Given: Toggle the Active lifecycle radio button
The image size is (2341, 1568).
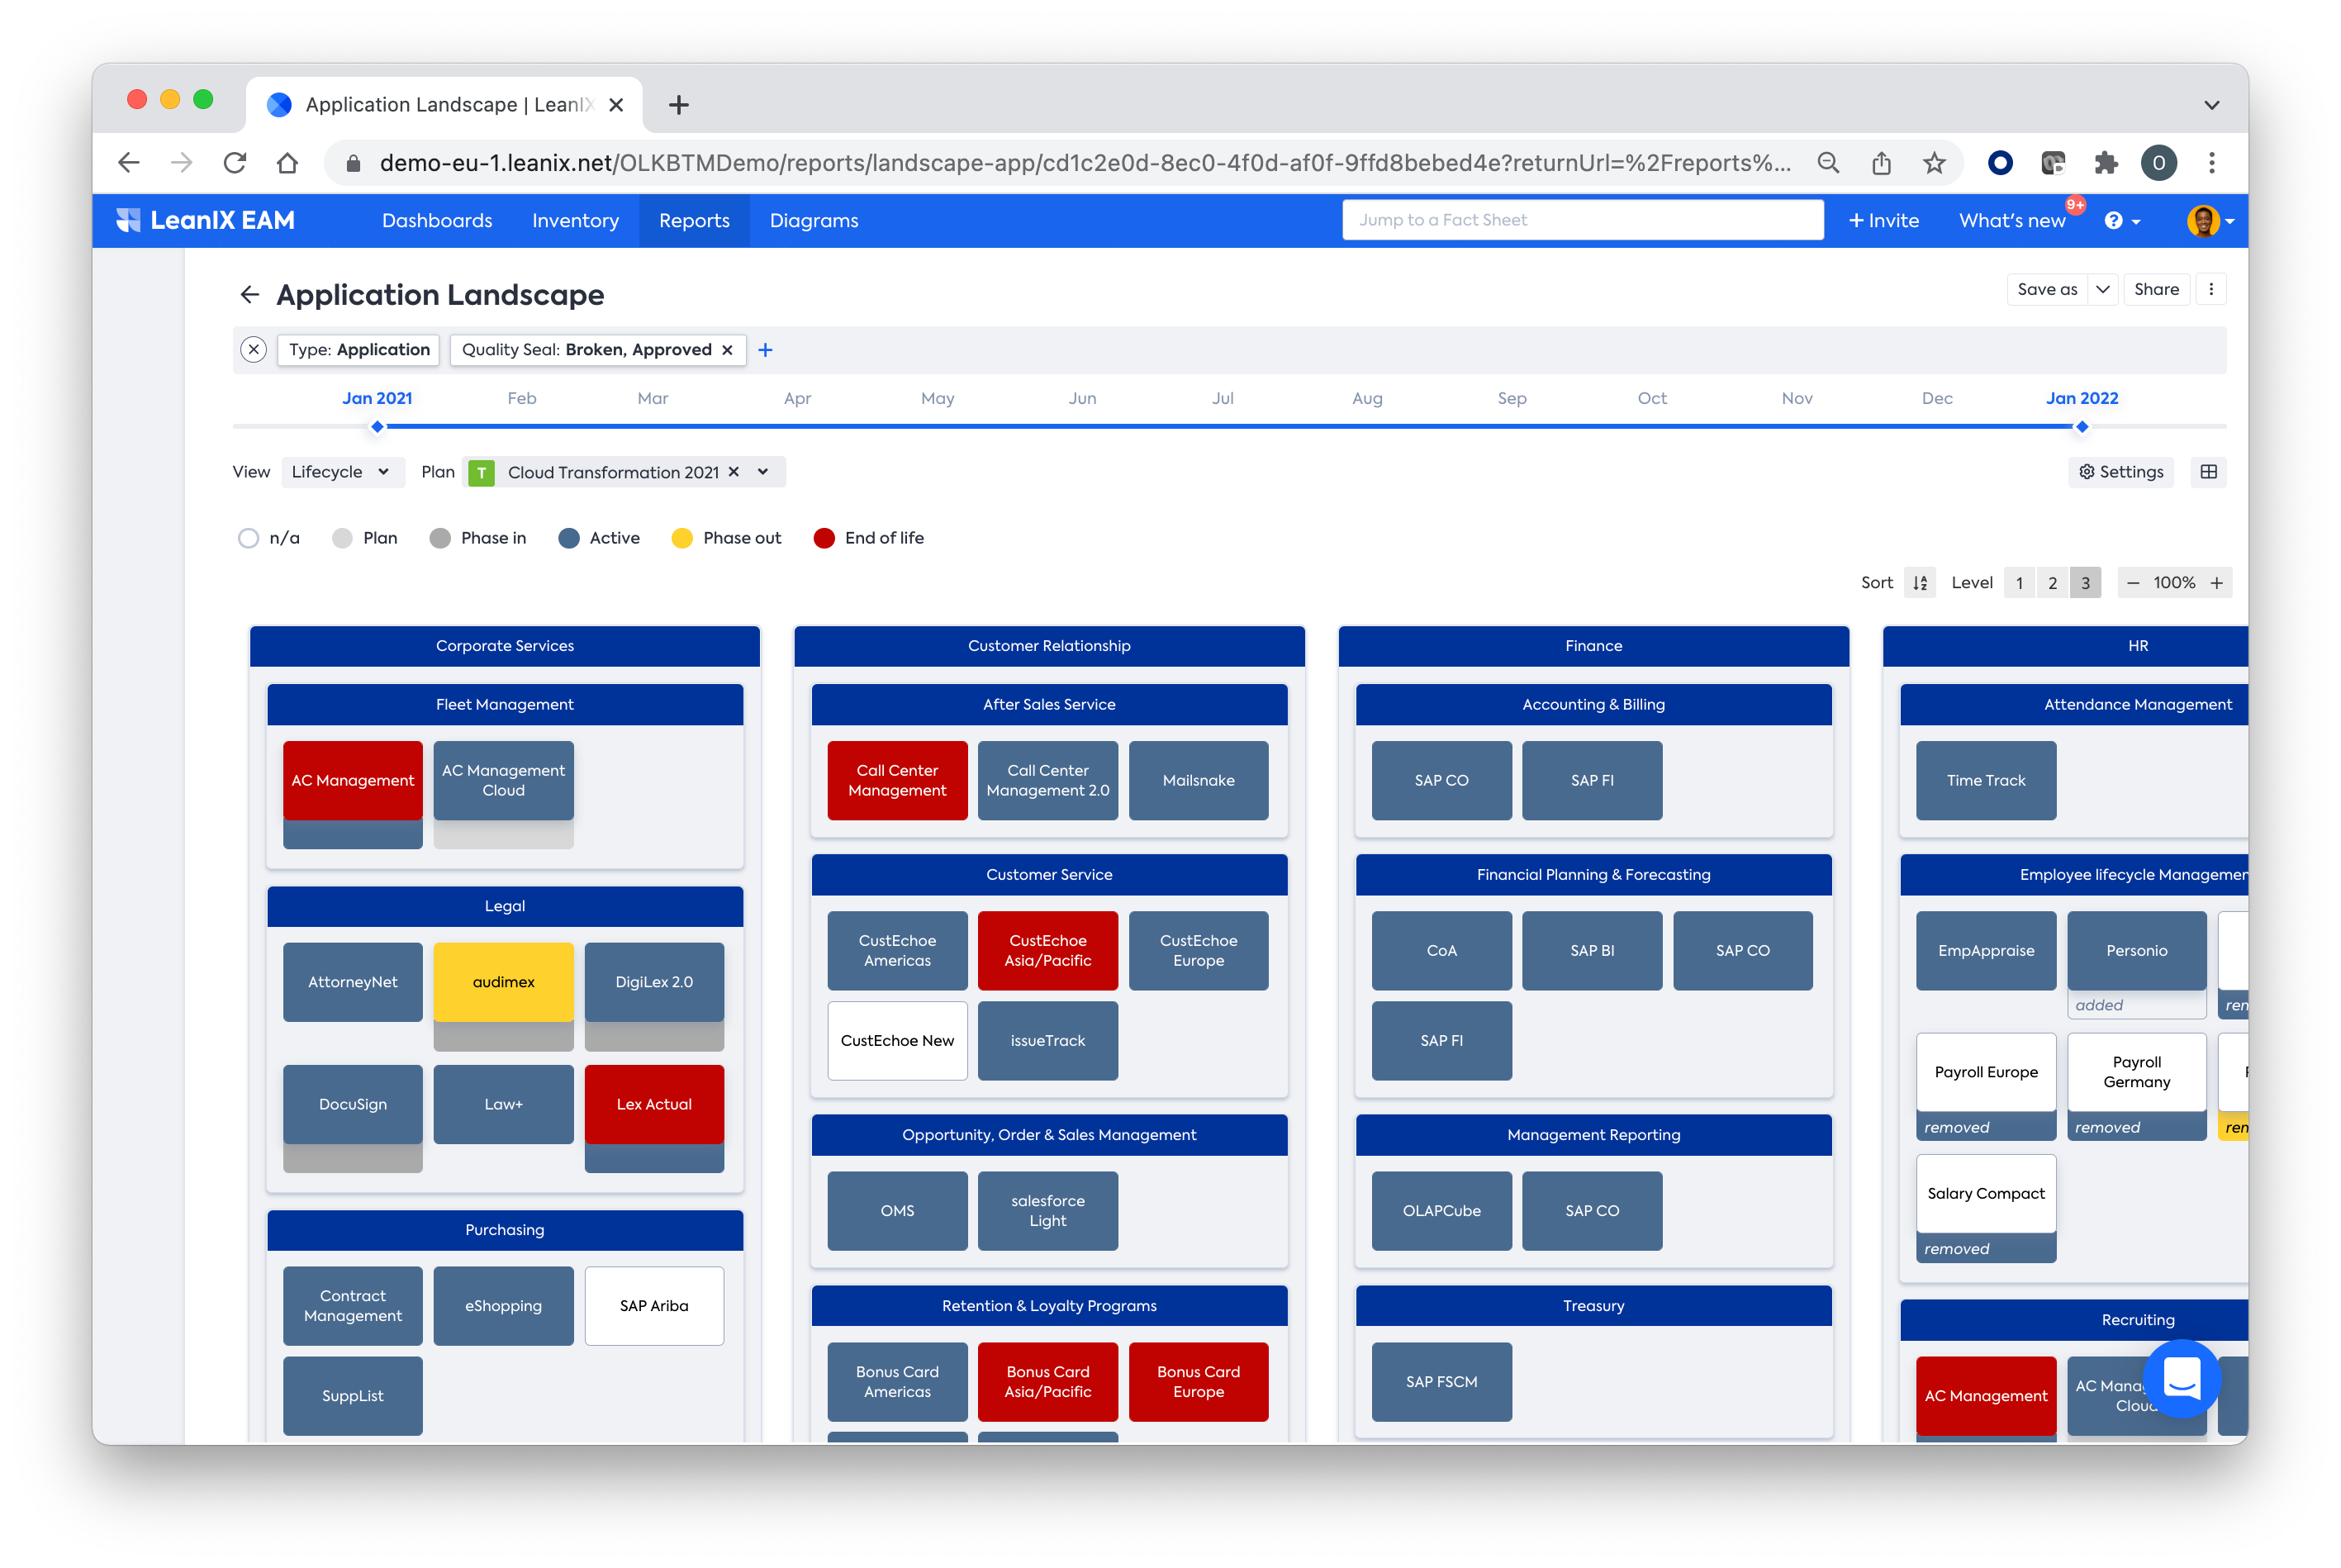Looking at the screenshot, I should 567,537.
